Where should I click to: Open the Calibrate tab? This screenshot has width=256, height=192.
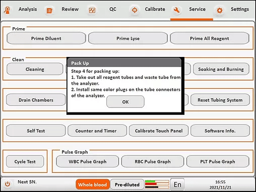(x=155, y=9)
